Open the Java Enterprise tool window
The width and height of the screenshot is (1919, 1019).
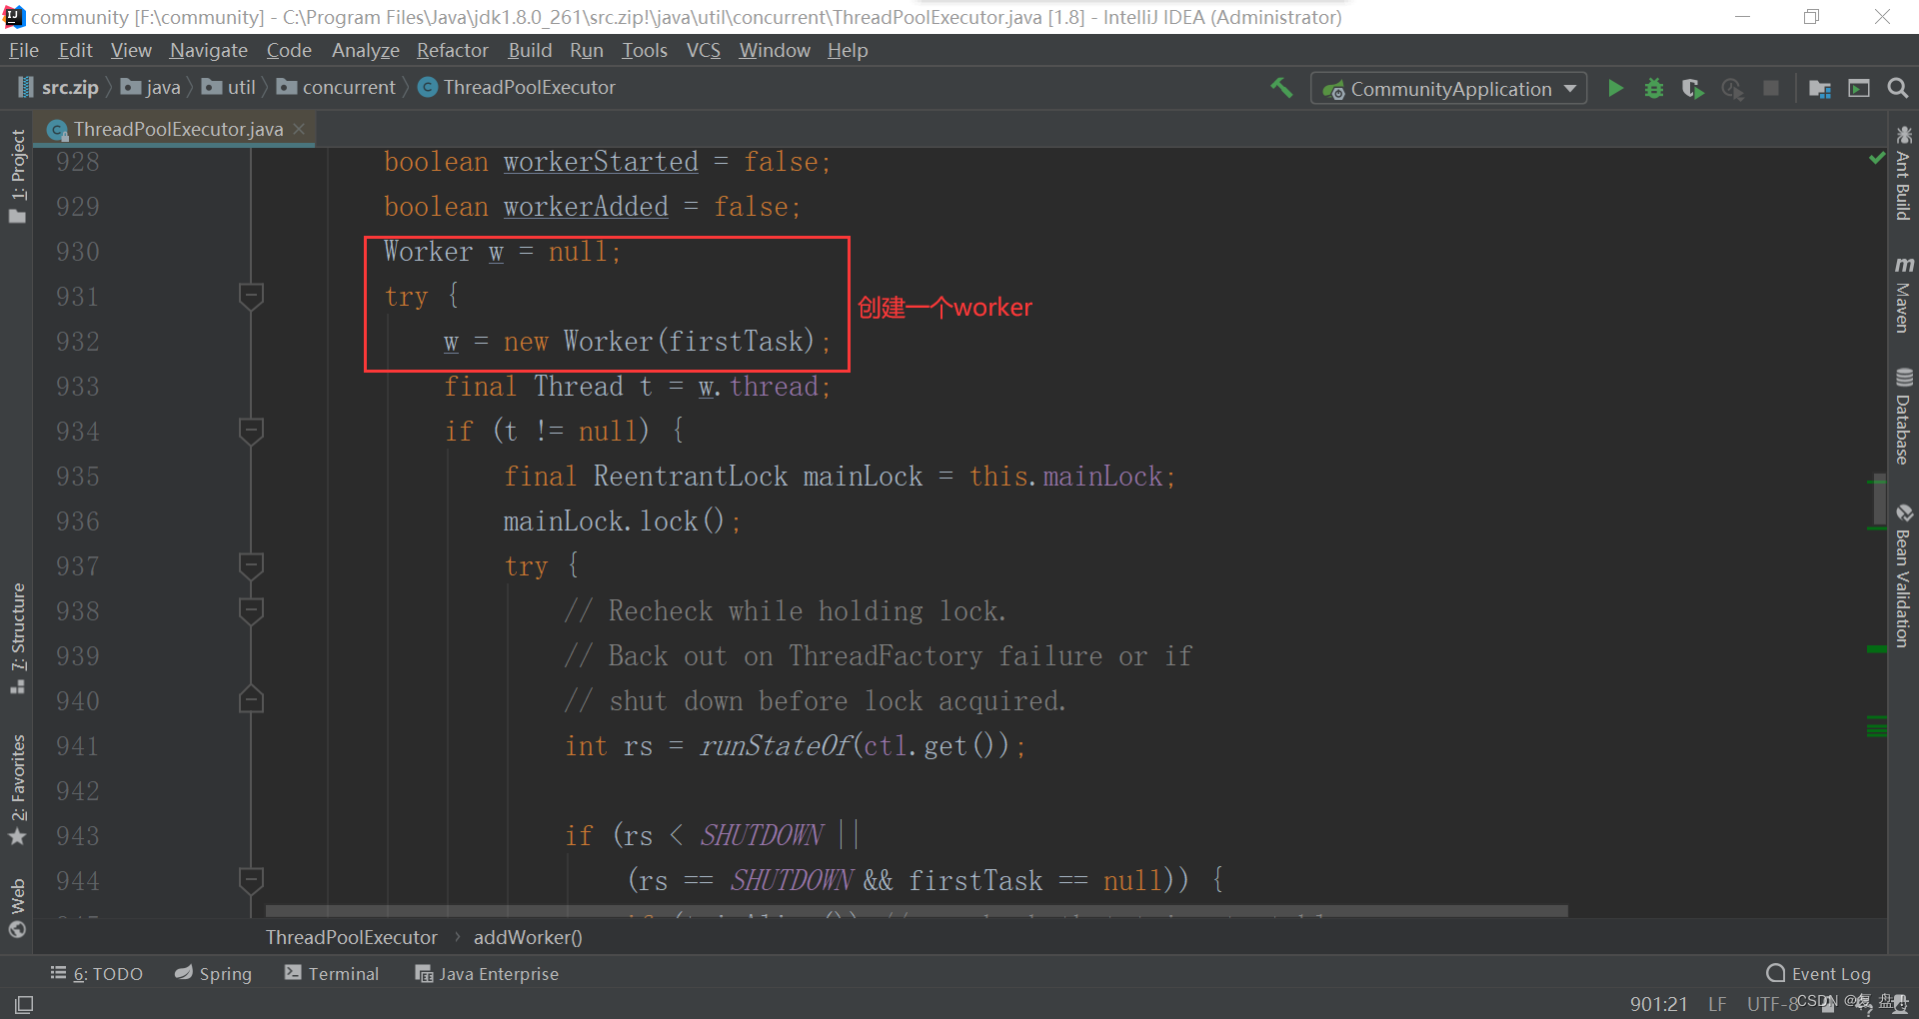[x=487, y=973]
